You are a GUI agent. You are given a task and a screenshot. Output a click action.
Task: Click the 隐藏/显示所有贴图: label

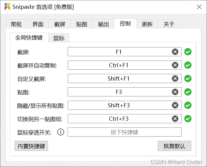41,106
